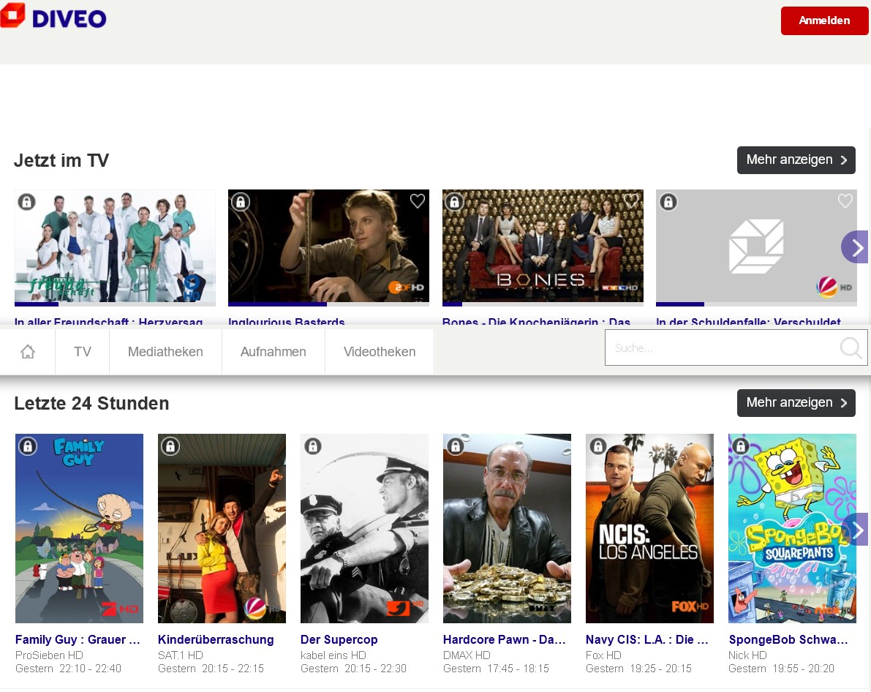The height and width of the screenshot is (692, 871).
Task: Click progress bar under In der Schuldenfalle
Action: click(757, 304)
